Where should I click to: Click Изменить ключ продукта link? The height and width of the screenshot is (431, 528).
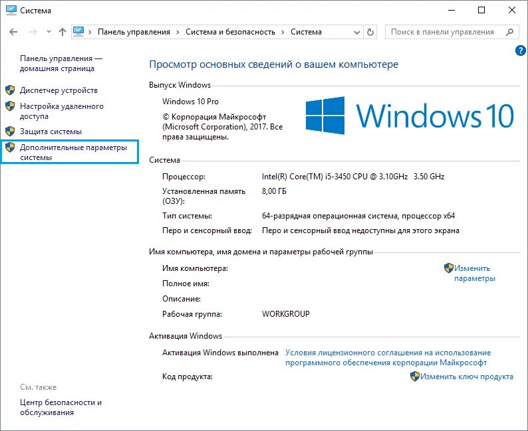point(467,377)
